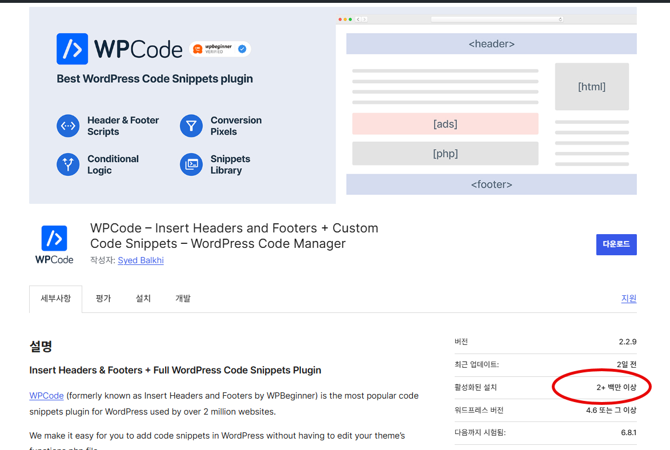Click the 지원 link
Viewport: 670px width, 450px height.
click(x=629, y=298)
